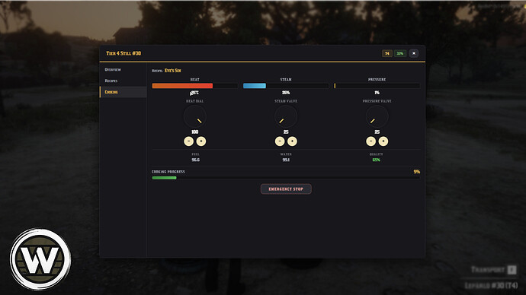Click the Pressure percentage reading

pos(377,93)
